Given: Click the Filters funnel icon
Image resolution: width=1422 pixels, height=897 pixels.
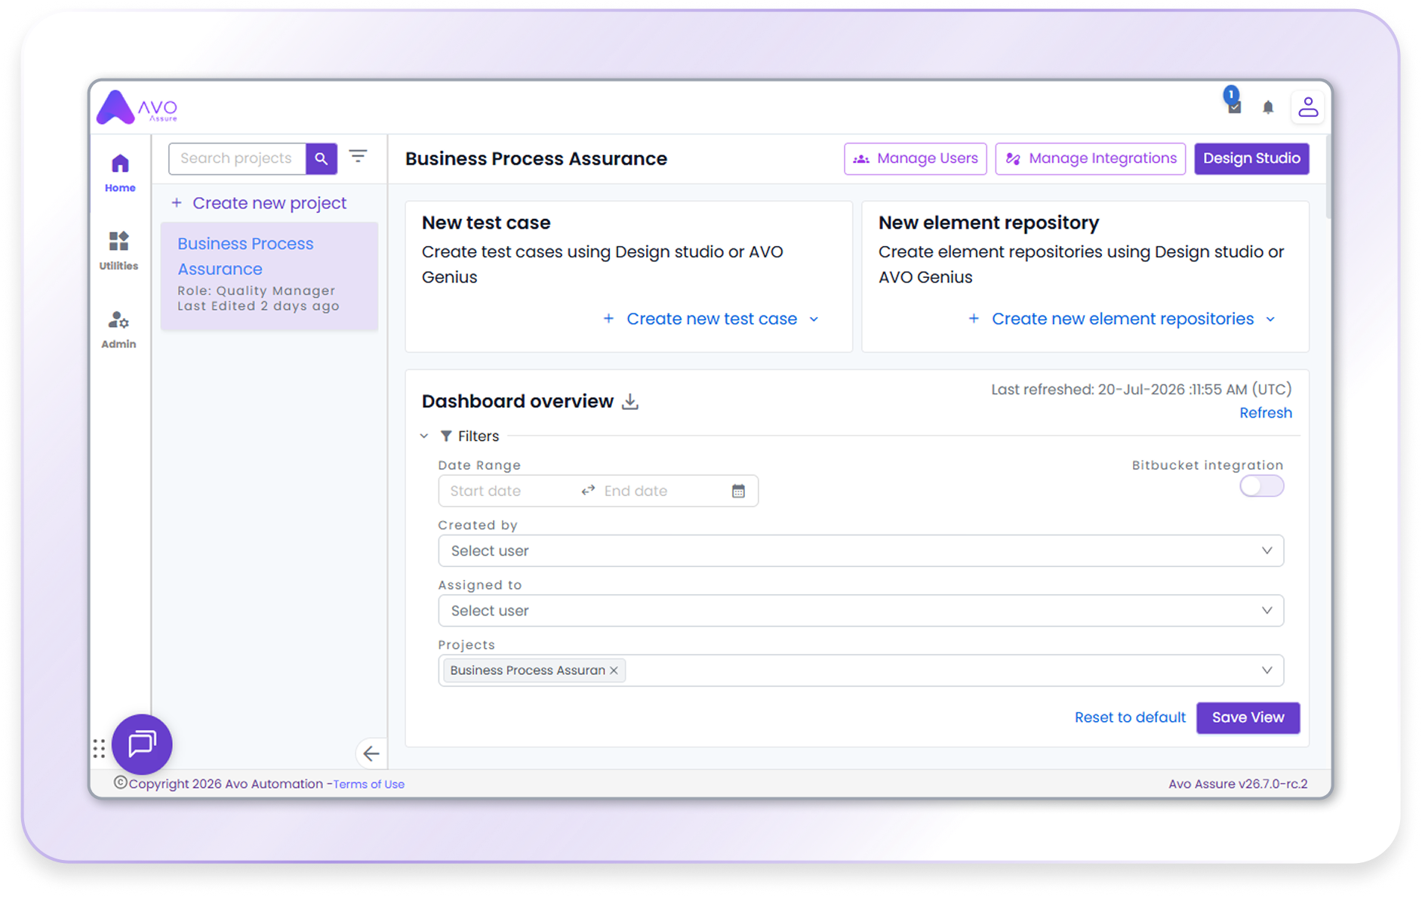Looking at the screenshot, I should pos(446,436).
